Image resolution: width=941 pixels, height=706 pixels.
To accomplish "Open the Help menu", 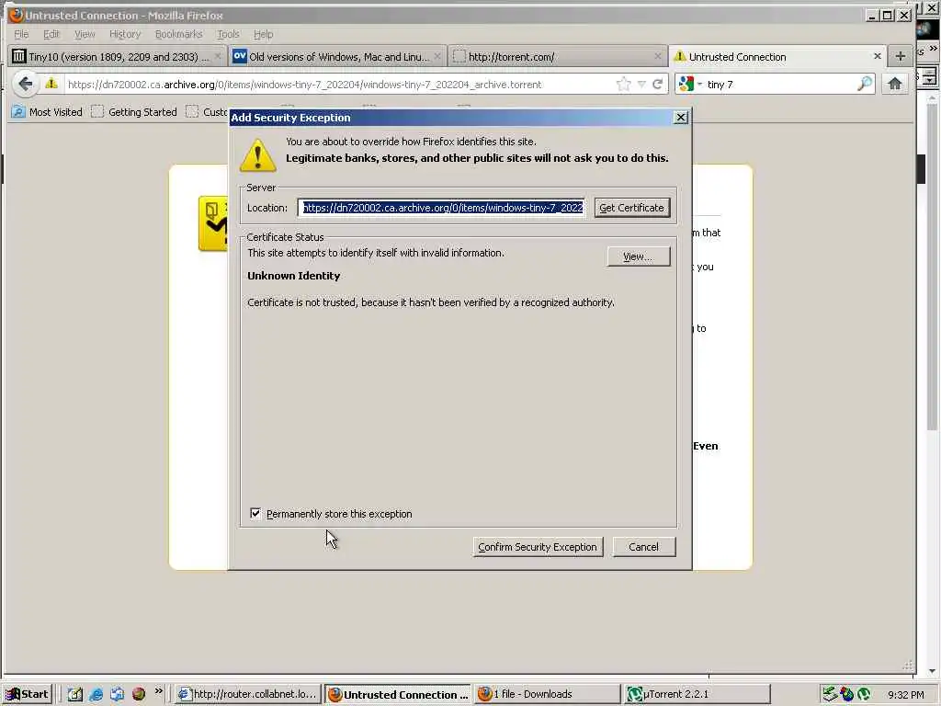I will coord(263,34).
